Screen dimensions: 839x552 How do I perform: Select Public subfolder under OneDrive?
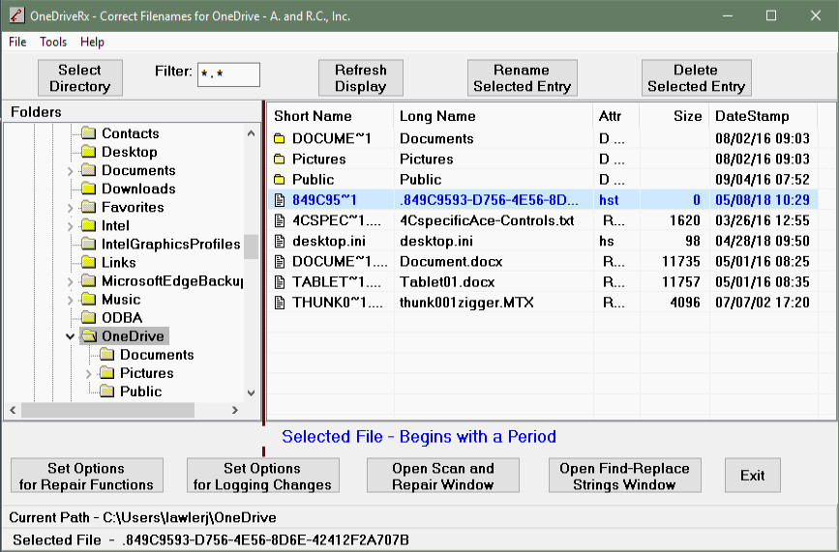[140, 392]
